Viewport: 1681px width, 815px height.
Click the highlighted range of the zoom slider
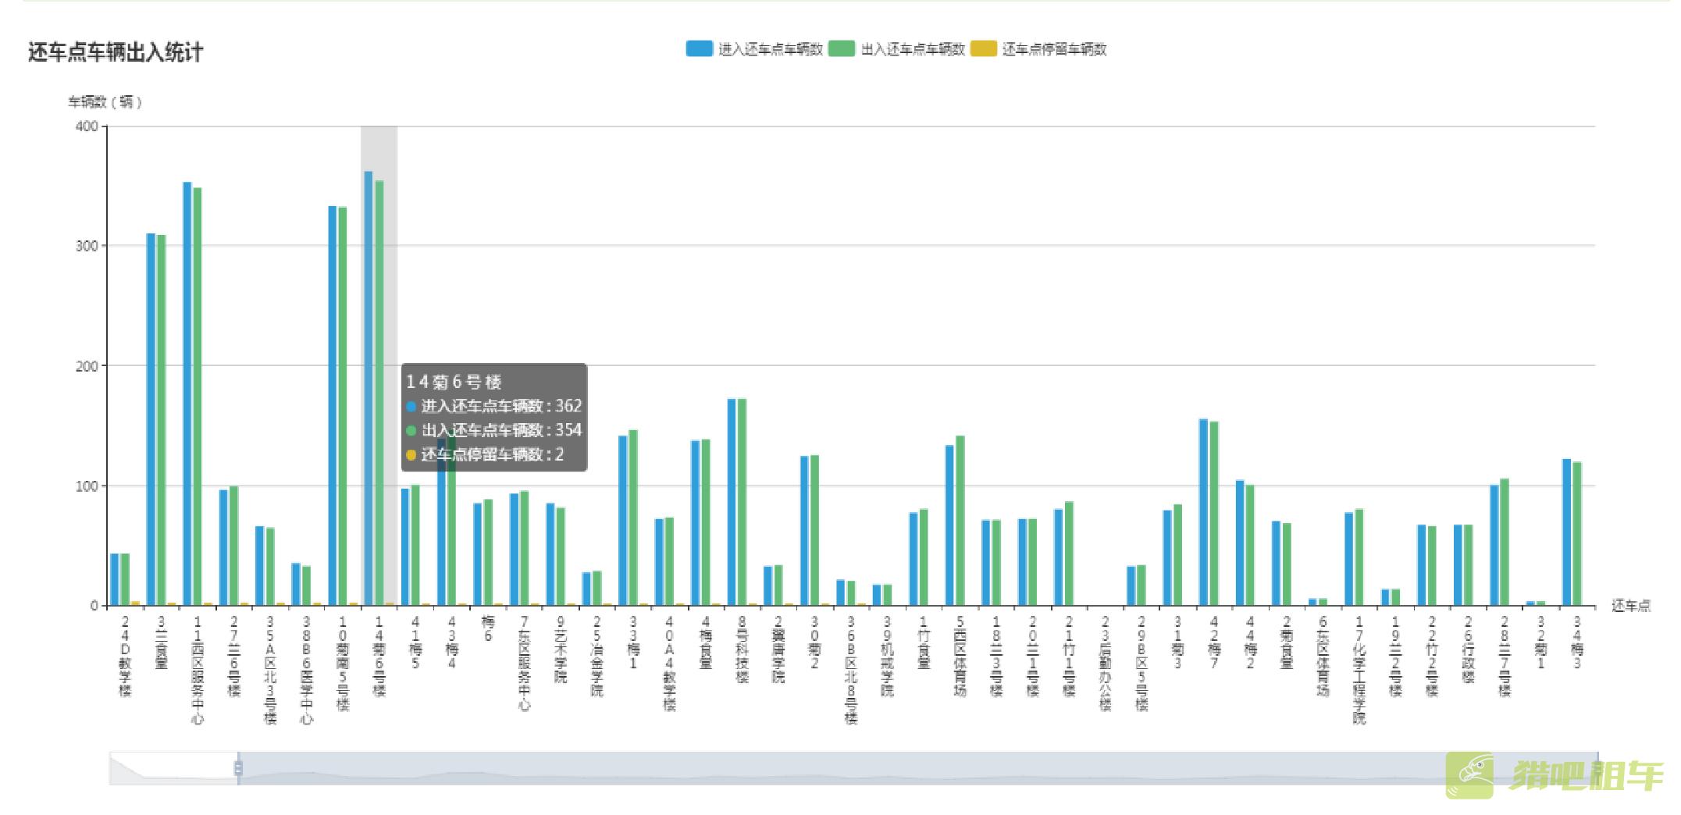tap(918, 768)
